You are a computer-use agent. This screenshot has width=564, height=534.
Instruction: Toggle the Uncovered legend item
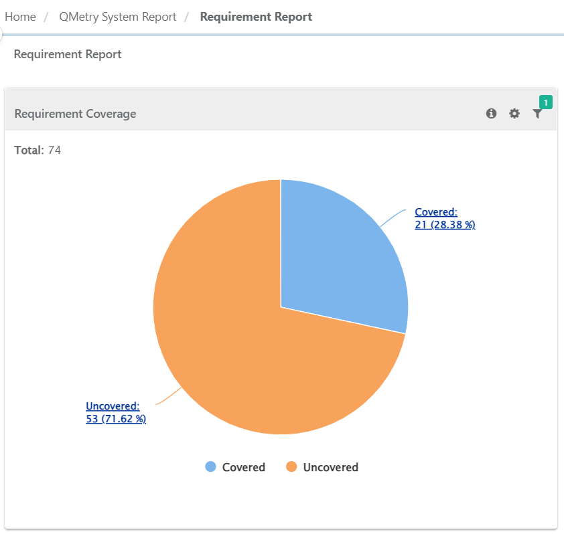(x=322, y=466)
